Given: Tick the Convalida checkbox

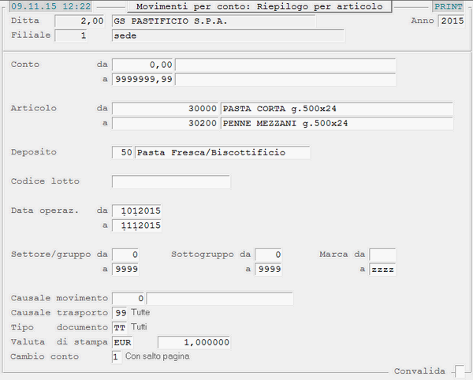Looking at the screenshot, I should click(460, 371).
